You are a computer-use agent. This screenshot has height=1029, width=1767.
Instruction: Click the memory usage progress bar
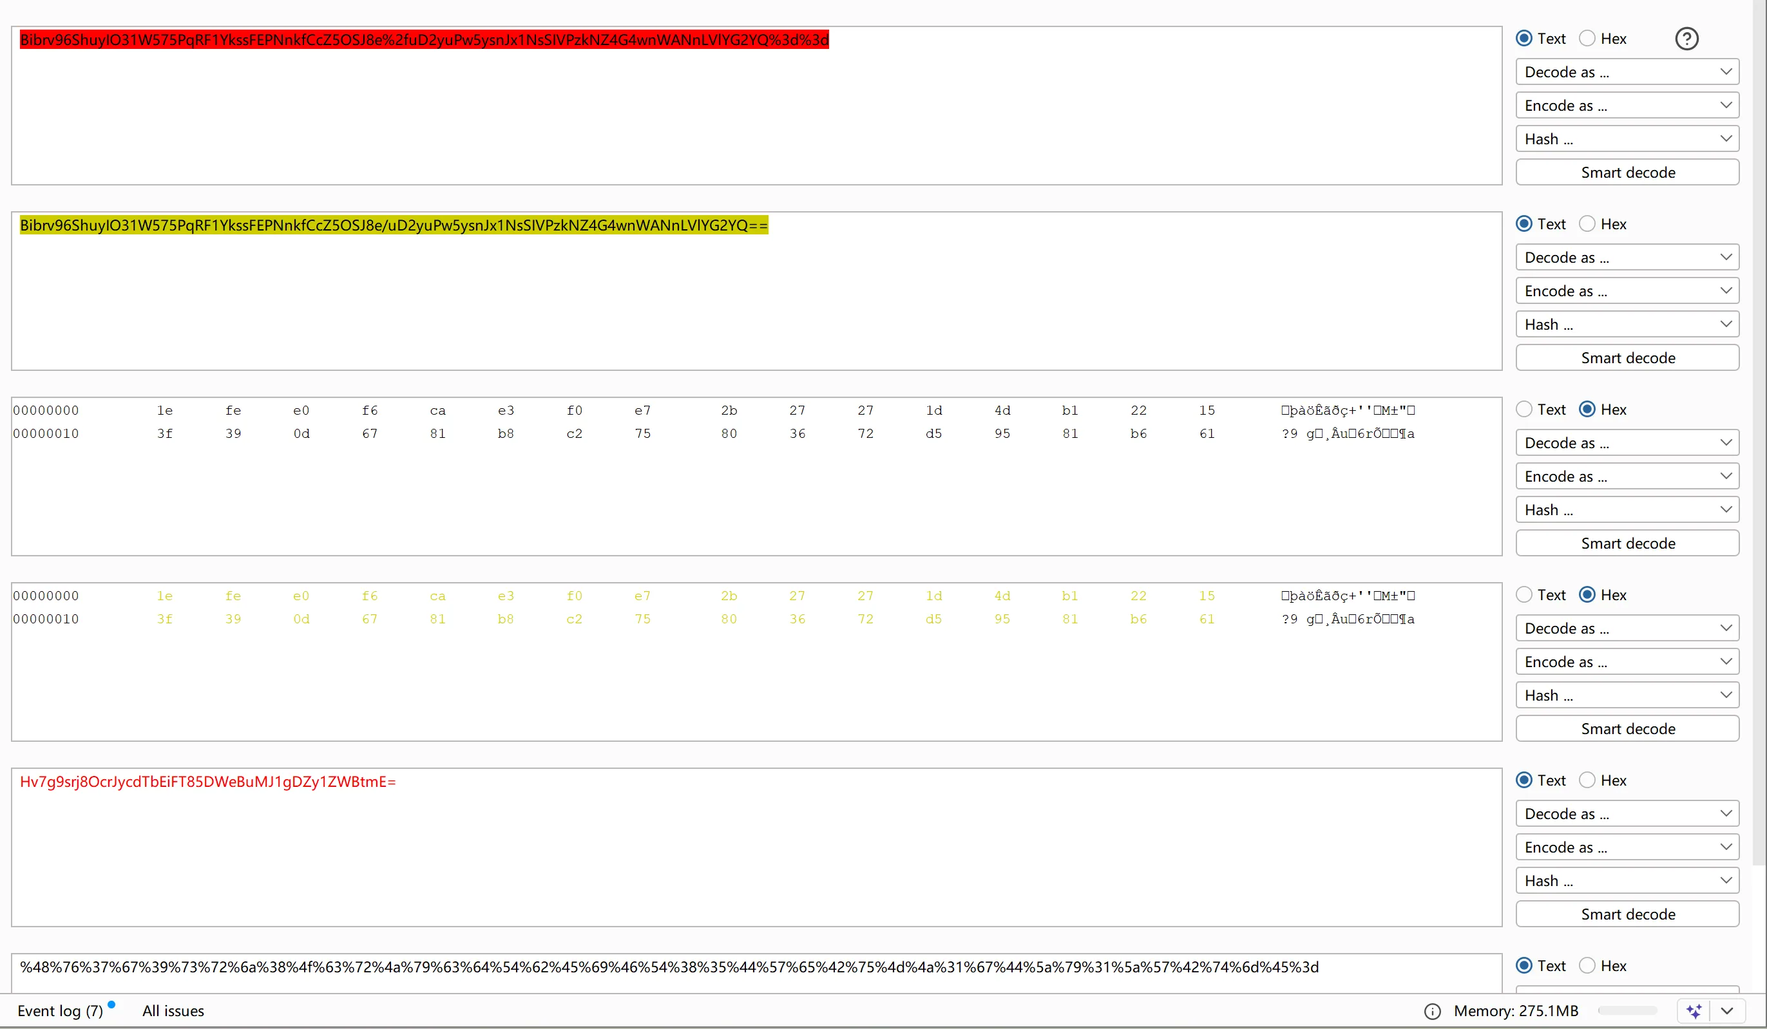point(1627,1011)
